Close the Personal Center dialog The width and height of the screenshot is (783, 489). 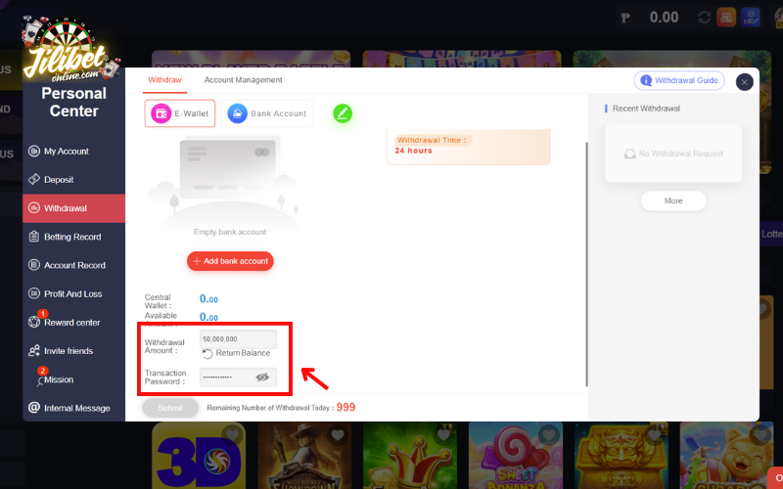coord(744,82)
